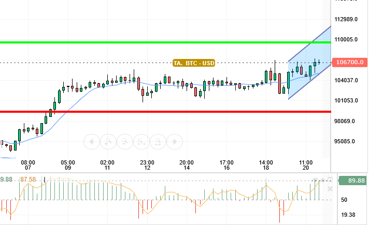Screen dimensions: 369x225
Task: Click the zoom in magnifier button
Action: click(108, 142)
